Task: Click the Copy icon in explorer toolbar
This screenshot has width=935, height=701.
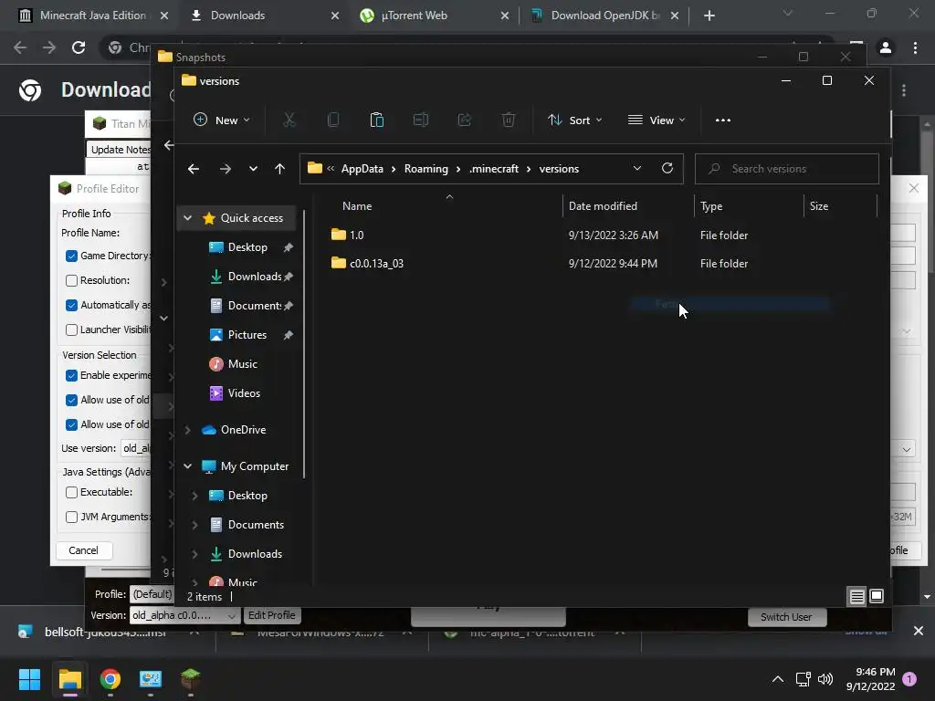Action: (x=333, y=120)
